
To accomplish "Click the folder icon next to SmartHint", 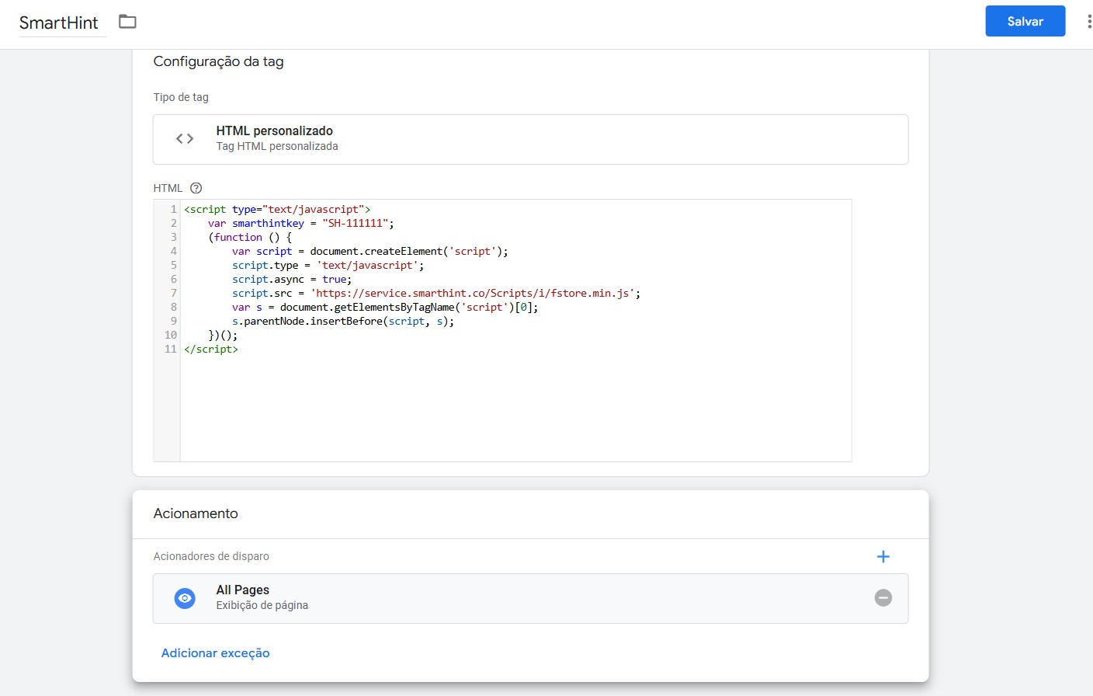I will point(127,22).
